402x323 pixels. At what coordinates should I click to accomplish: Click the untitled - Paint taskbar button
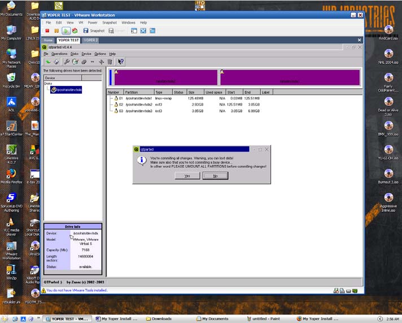(264, 318)
